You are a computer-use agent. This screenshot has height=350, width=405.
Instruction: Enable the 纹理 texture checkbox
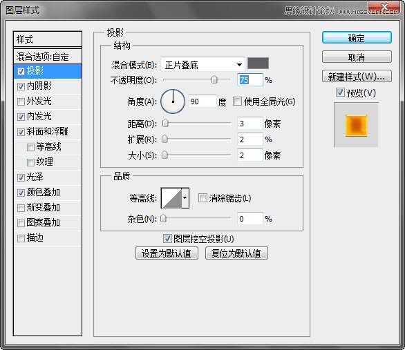30,162
